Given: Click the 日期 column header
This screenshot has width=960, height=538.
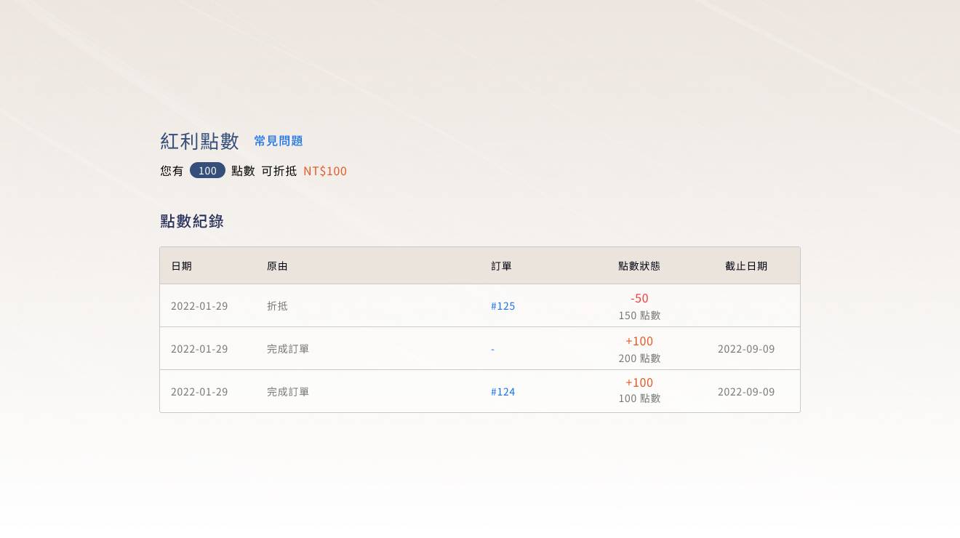Looking at the screenshot, I should pos(182,266).
